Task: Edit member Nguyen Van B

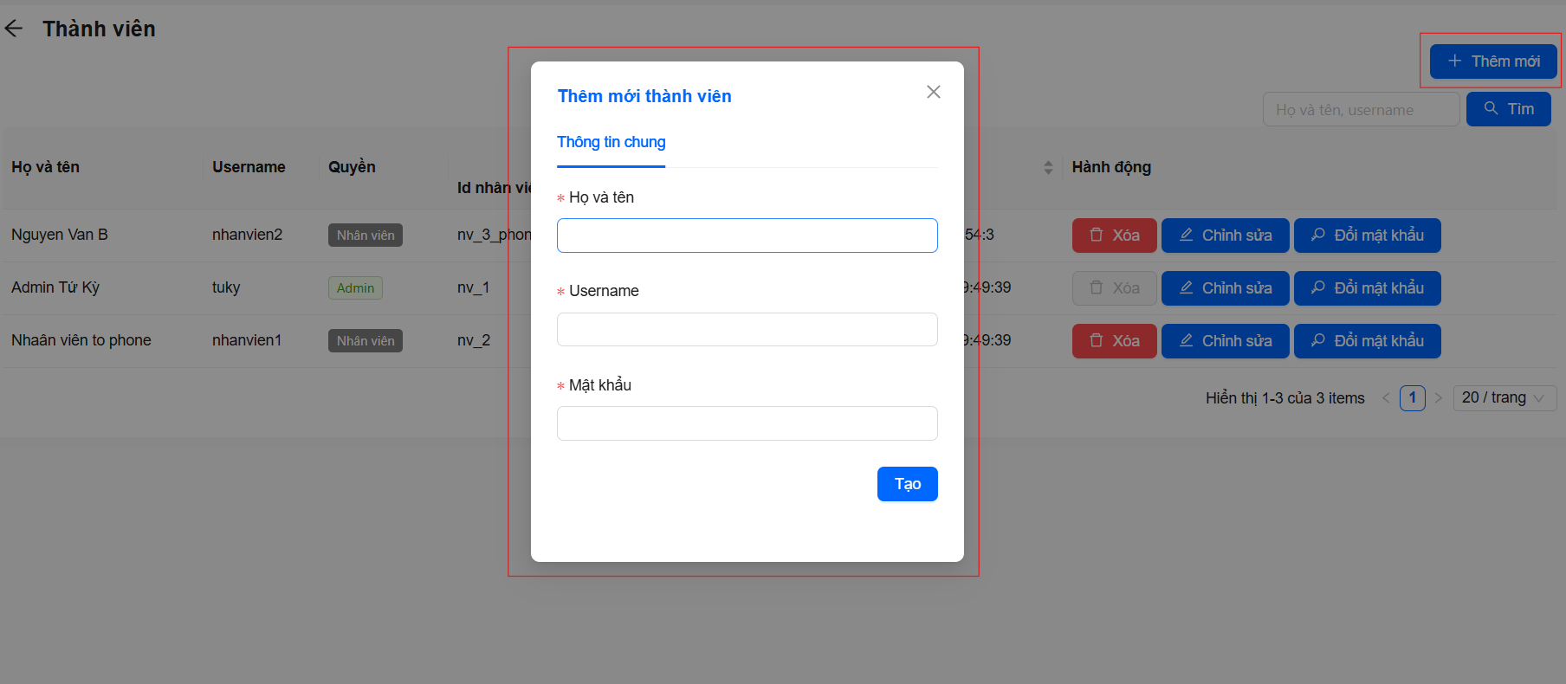Action: 1225,236
